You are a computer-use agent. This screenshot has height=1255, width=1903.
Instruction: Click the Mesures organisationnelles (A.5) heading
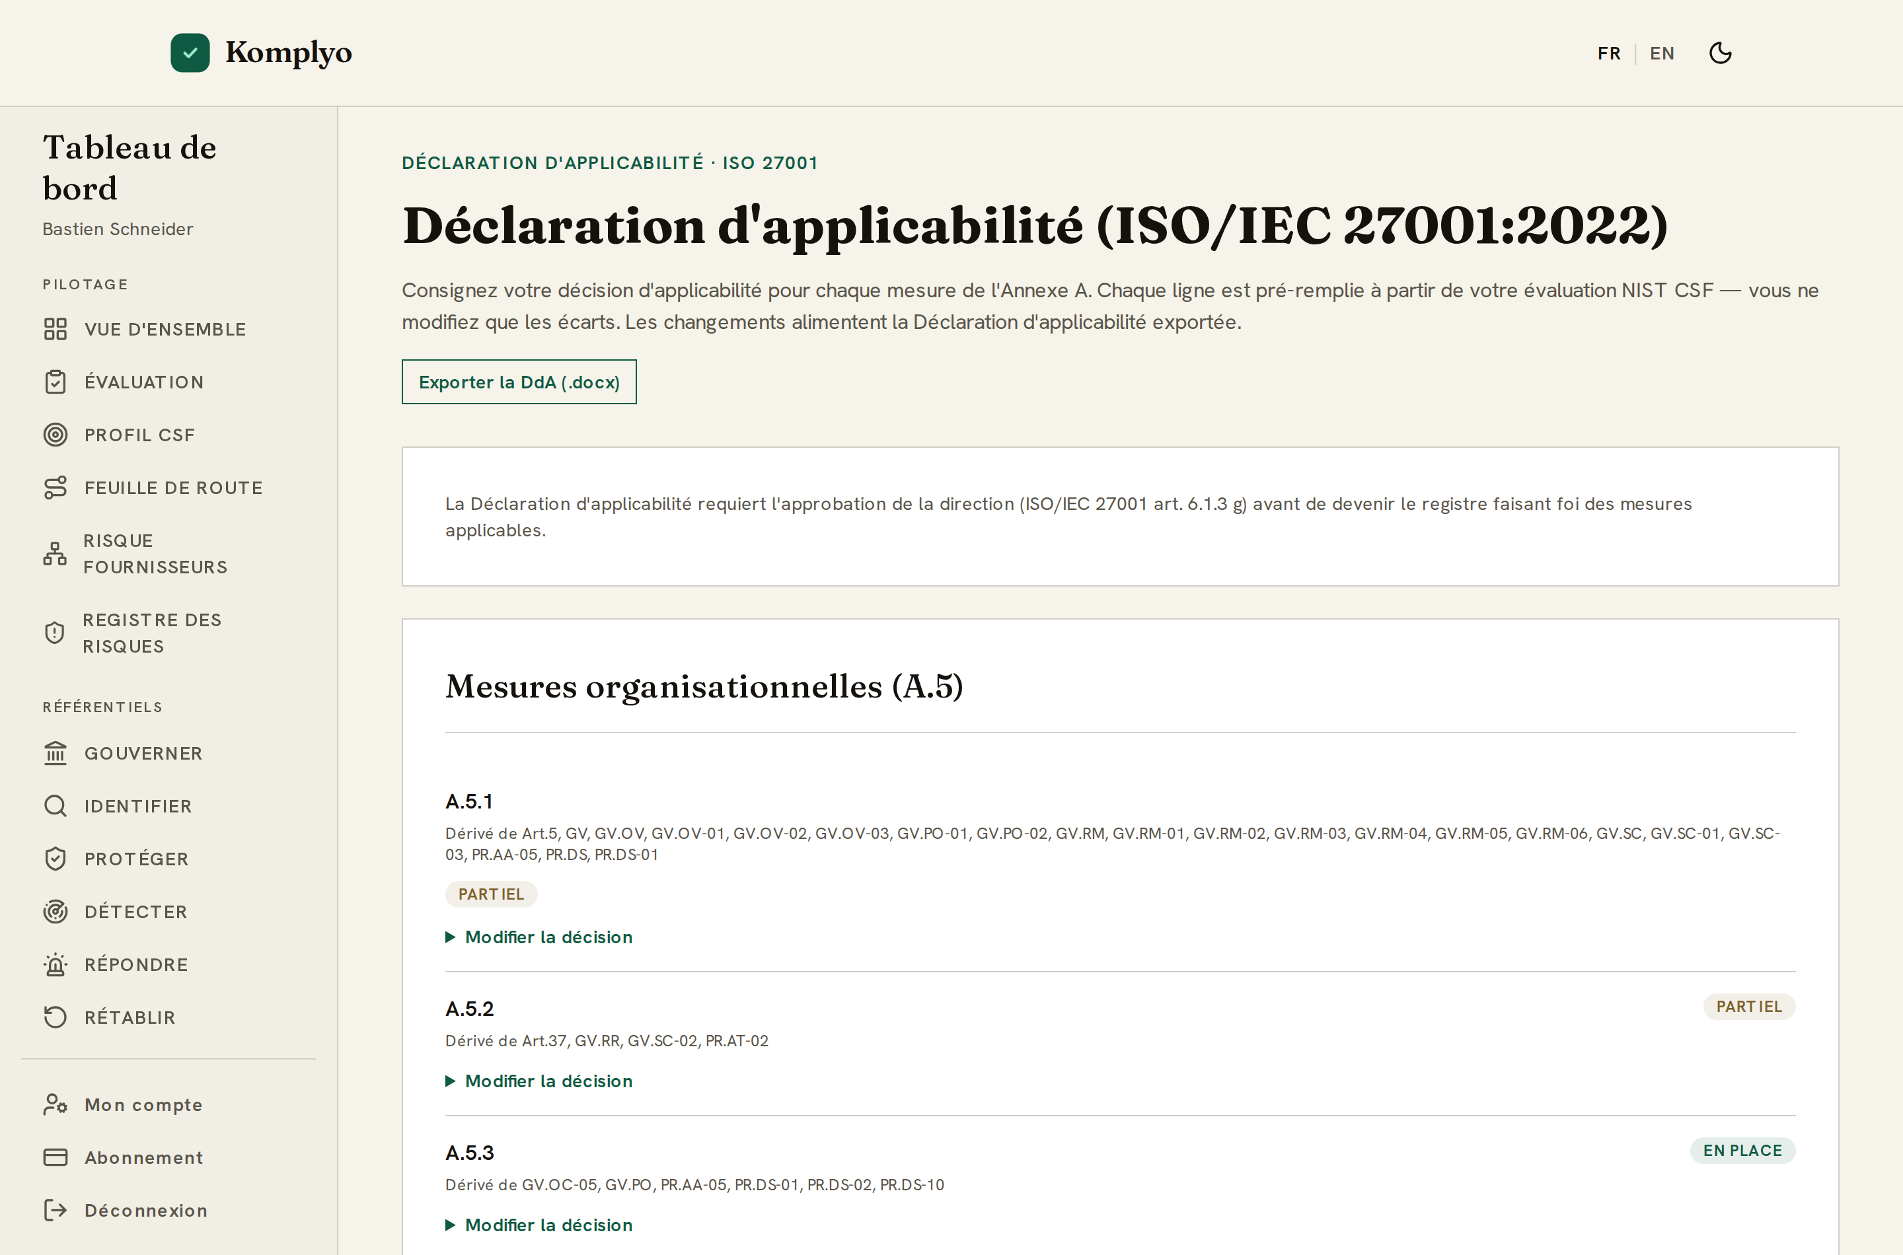click(x=704, y=687)
